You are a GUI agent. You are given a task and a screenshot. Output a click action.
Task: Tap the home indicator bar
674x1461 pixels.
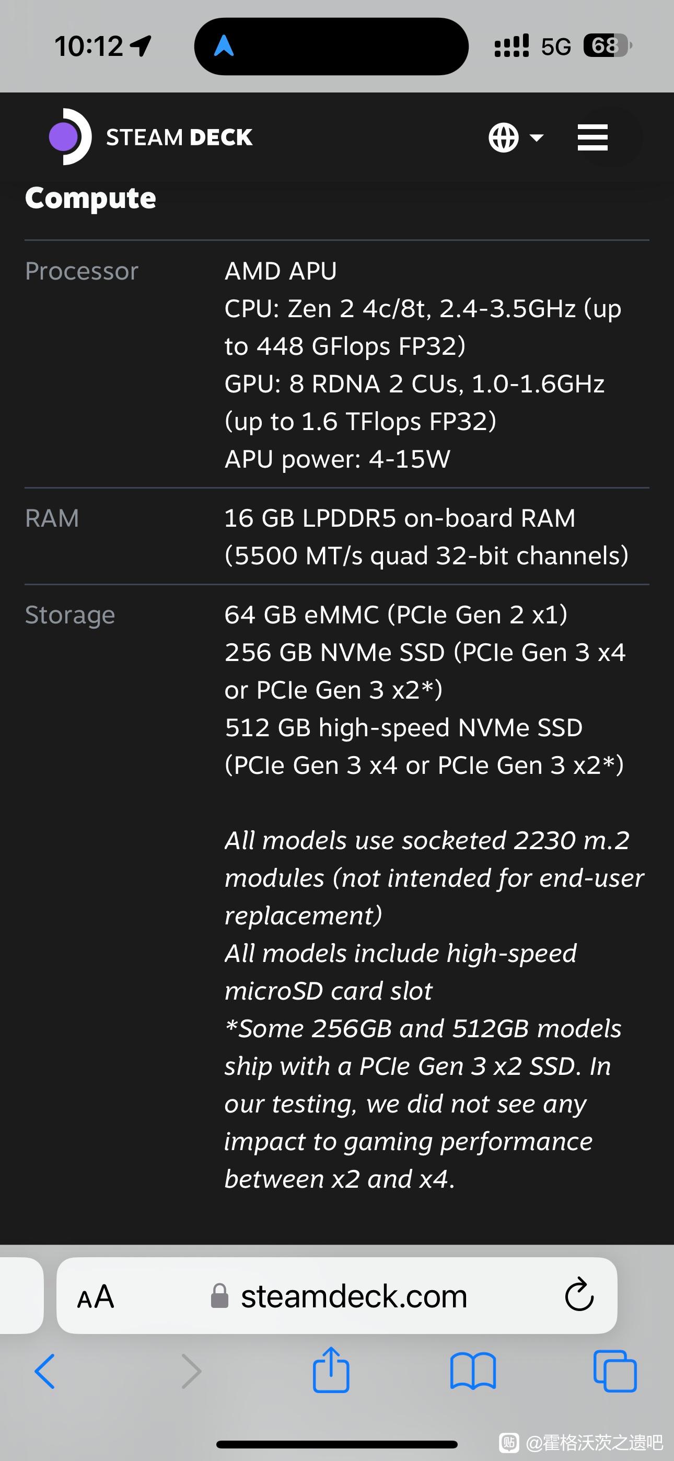(x=337, y=1444)
